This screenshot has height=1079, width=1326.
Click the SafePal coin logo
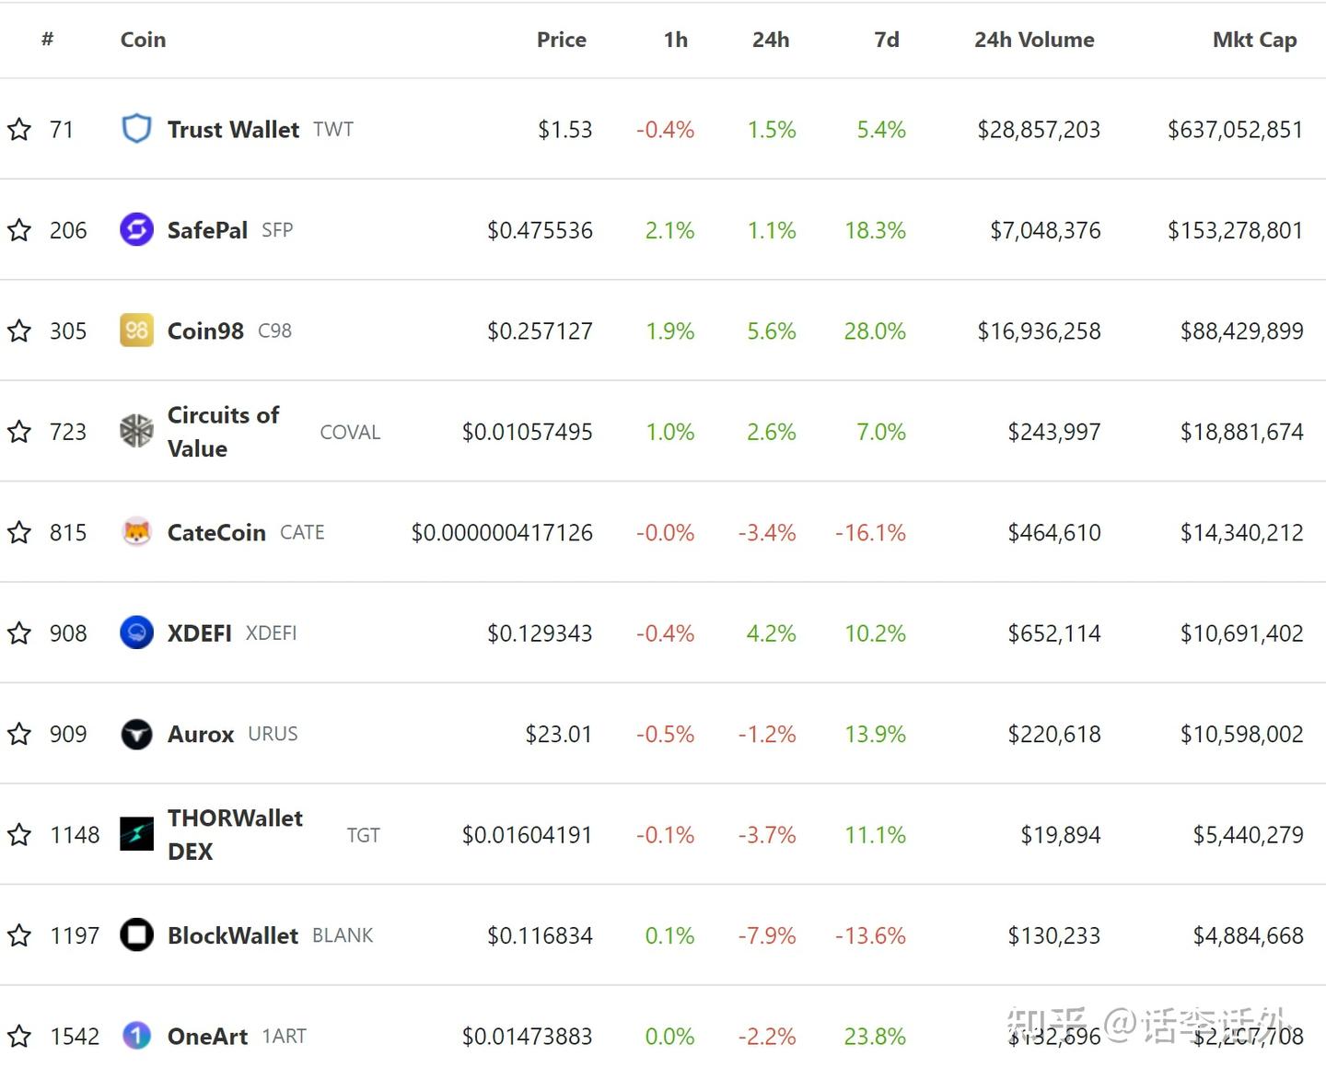tap(135, 230)
